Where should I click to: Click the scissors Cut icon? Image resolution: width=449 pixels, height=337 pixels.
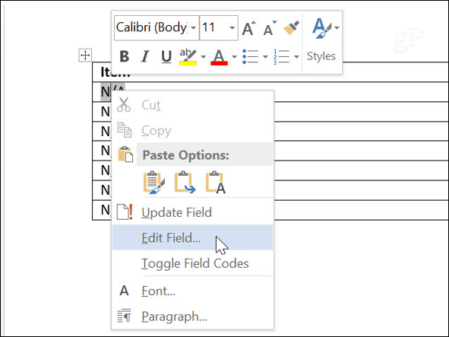124,104
